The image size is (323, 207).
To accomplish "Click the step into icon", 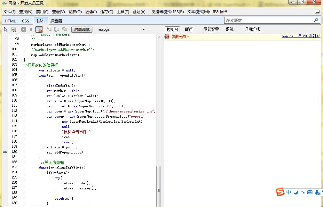I will coord(49,29).
